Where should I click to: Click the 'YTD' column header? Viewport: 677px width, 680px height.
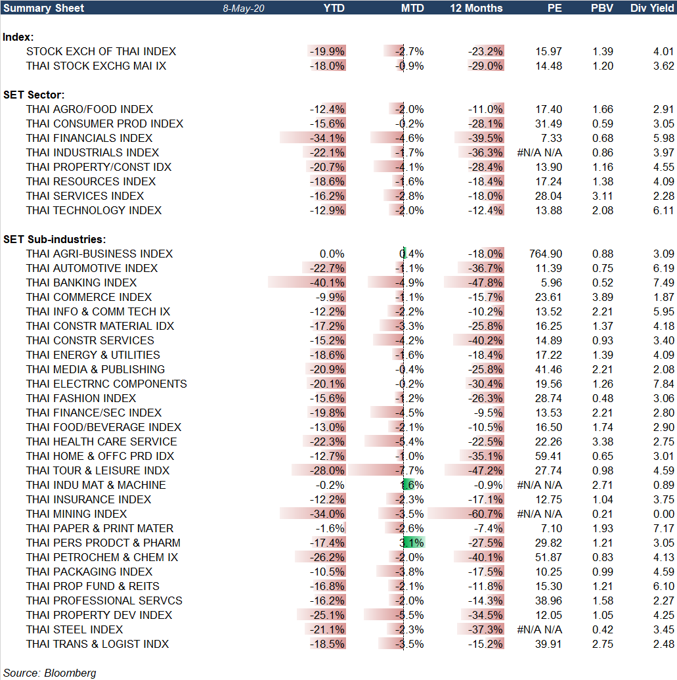point(334,8)
